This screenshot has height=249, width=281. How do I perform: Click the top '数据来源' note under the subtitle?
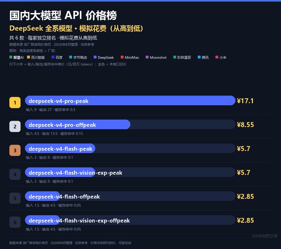(52, 45)
